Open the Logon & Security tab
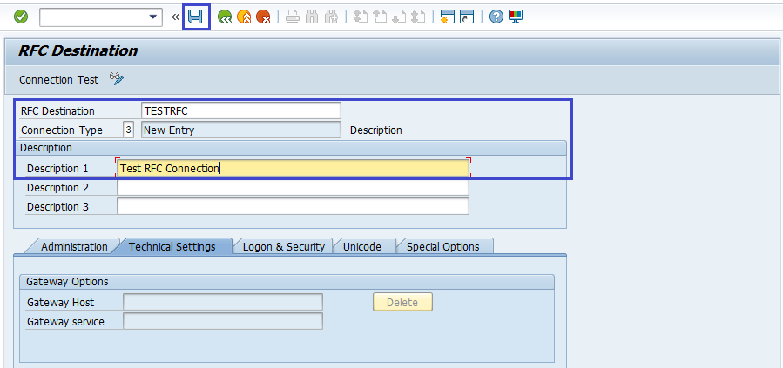The width and height of the screenshot is (783, 368). click(x=283, y=246)
